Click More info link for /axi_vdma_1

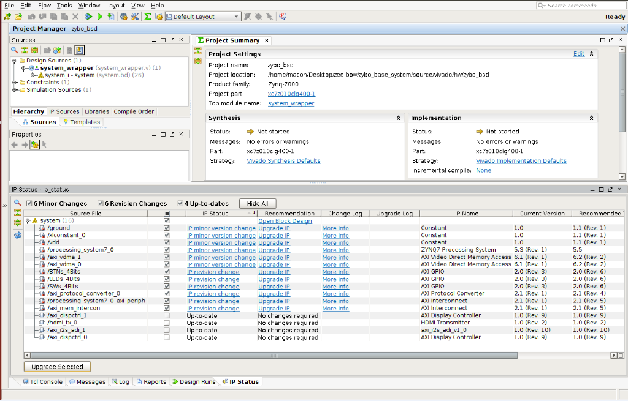pos(335,257)
